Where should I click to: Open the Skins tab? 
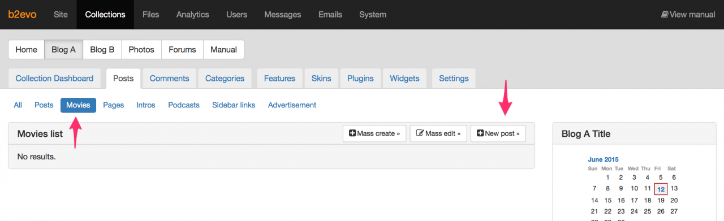(321, 79)
